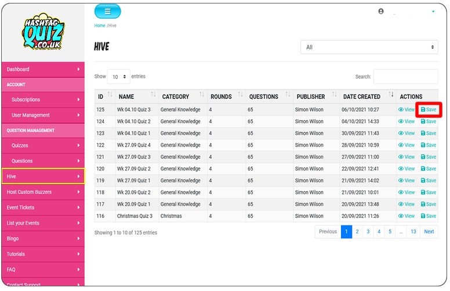Sort table by ID column arrows

pyautogui.click(x=110, y=94)
